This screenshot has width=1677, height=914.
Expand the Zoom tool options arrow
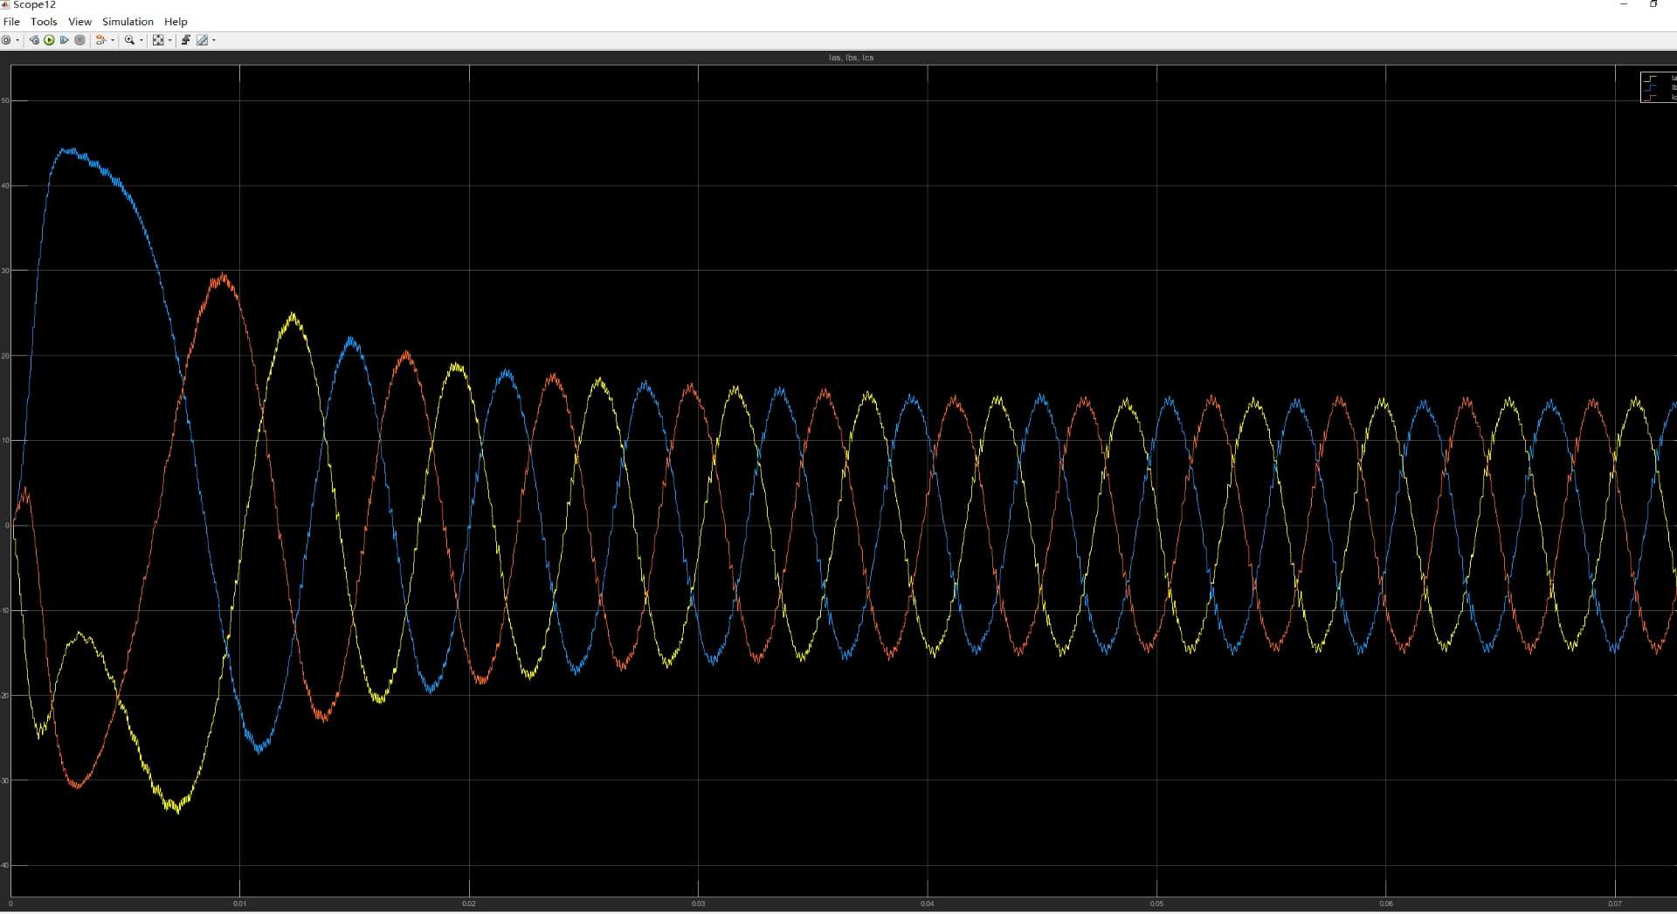coord(141,40)
